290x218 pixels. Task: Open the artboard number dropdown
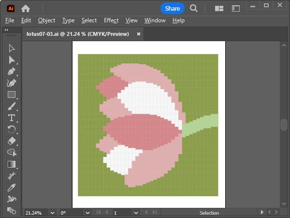135,213
